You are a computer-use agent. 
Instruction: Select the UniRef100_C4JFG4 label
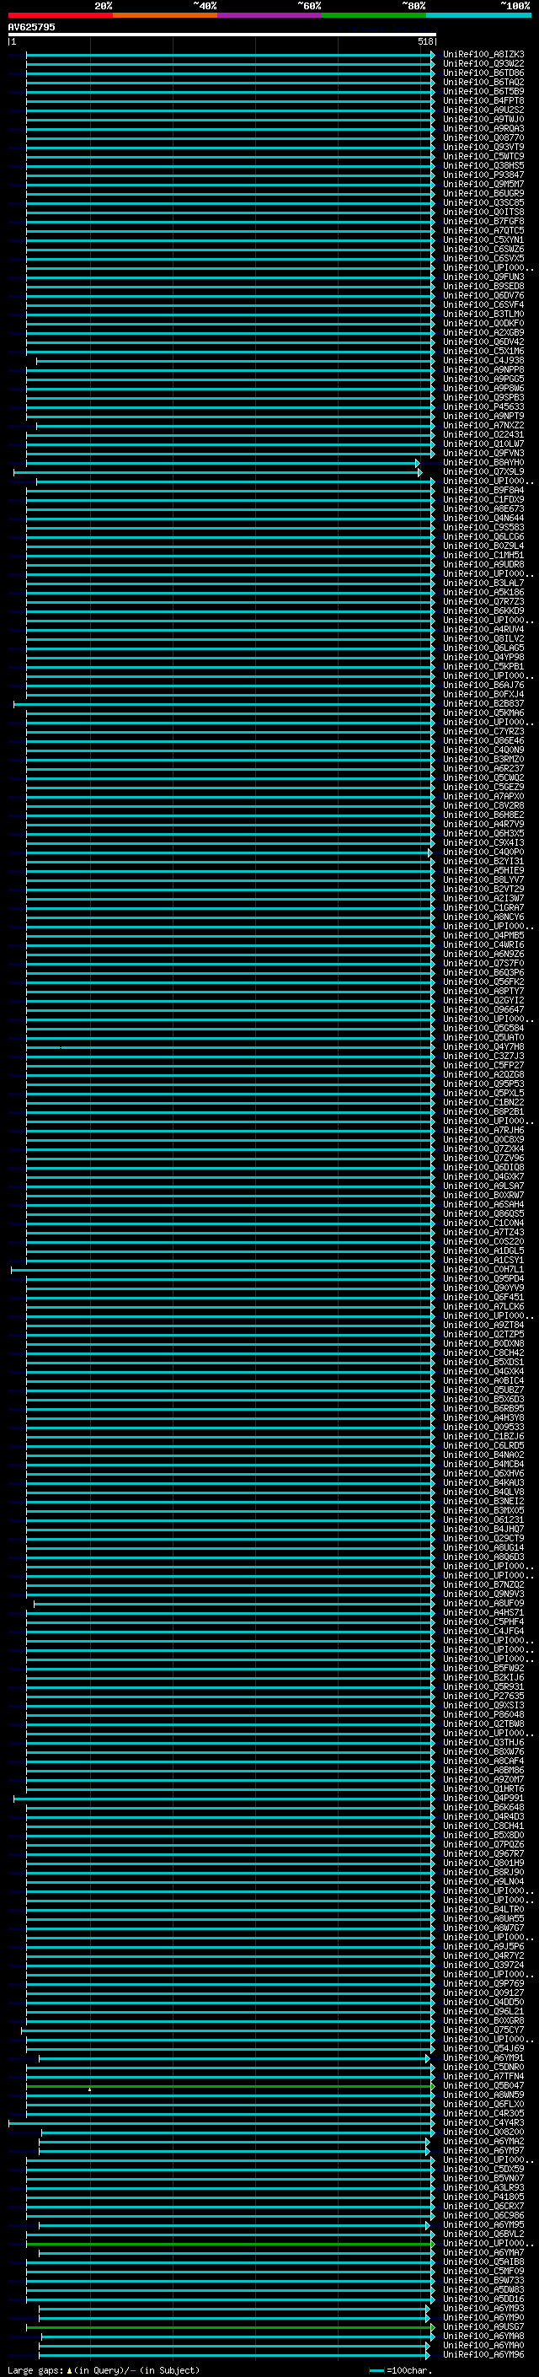point(483,1632)
